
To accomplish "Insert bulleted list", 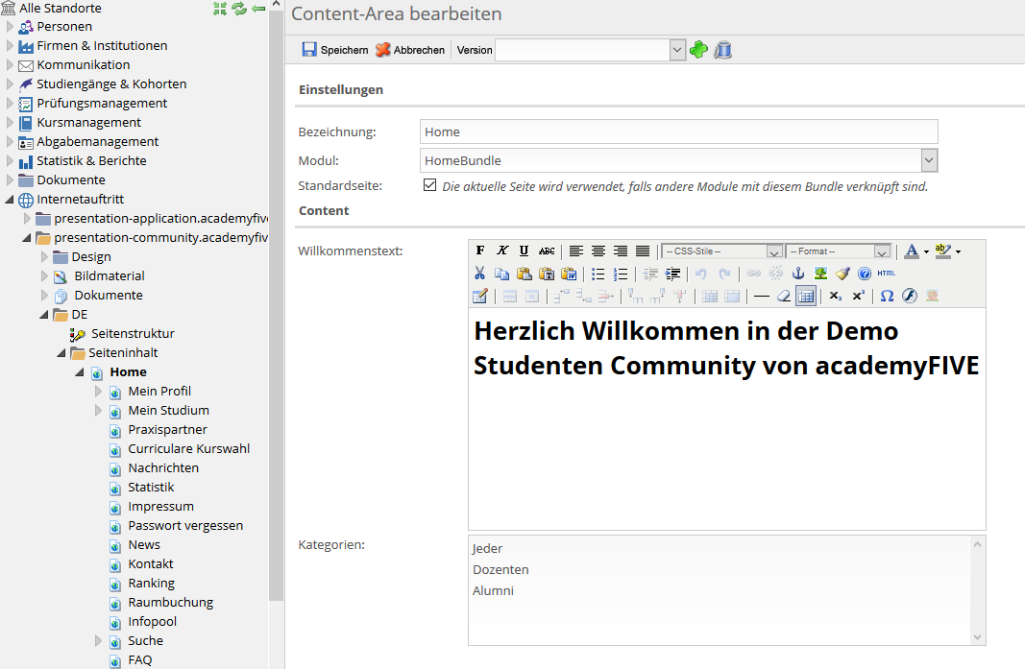I will pos(598,274).
